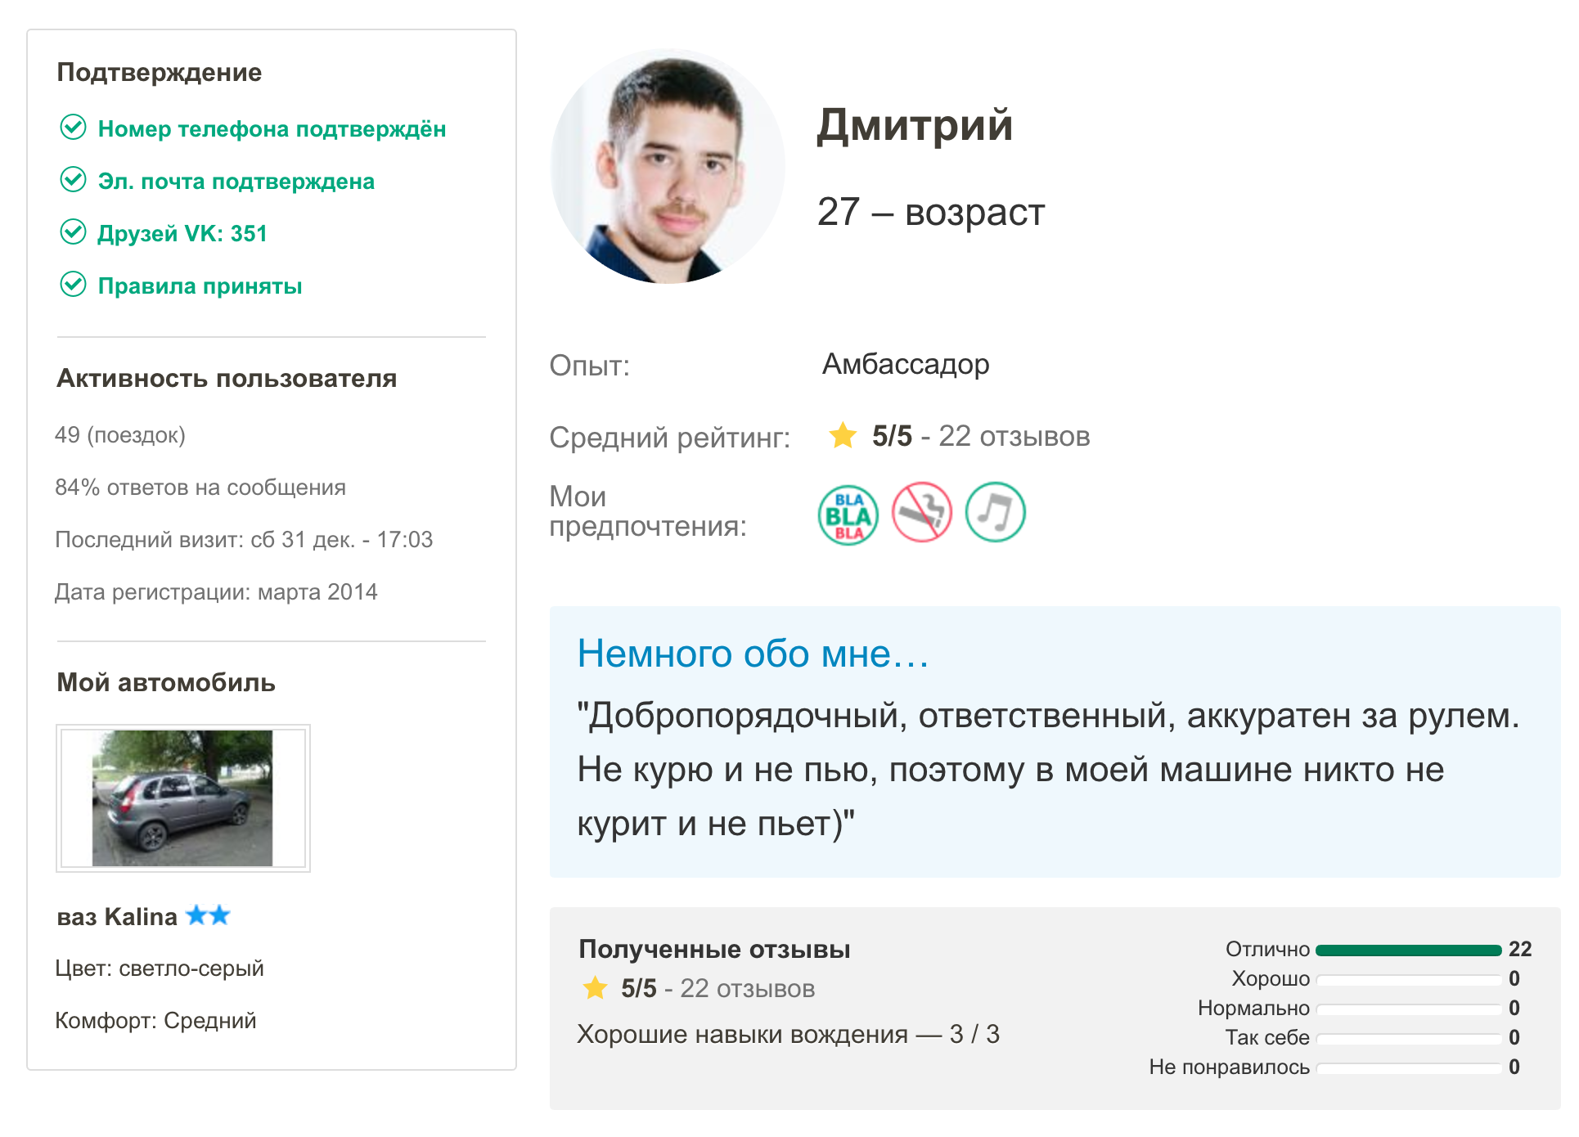Click '84% ответов на сообщения'
This screenshot has height=1137, width=1579.
(200, 488)
